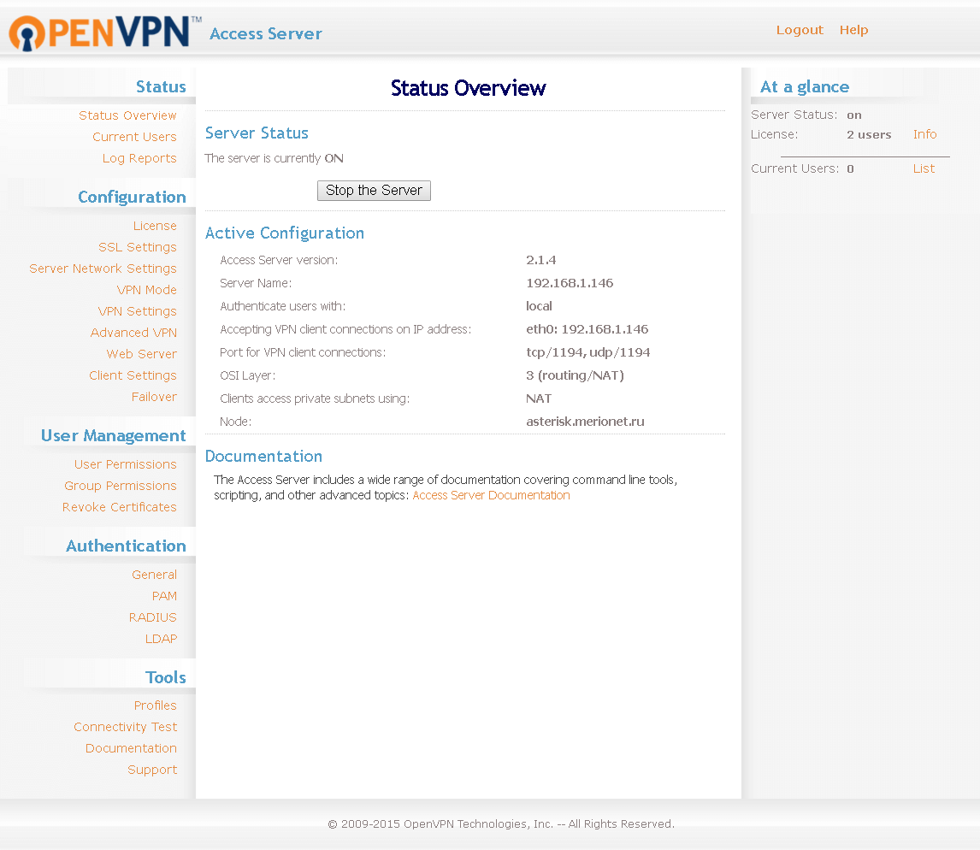
Task: Open Revoke Certificates page
Action: [x=120, y=507]
